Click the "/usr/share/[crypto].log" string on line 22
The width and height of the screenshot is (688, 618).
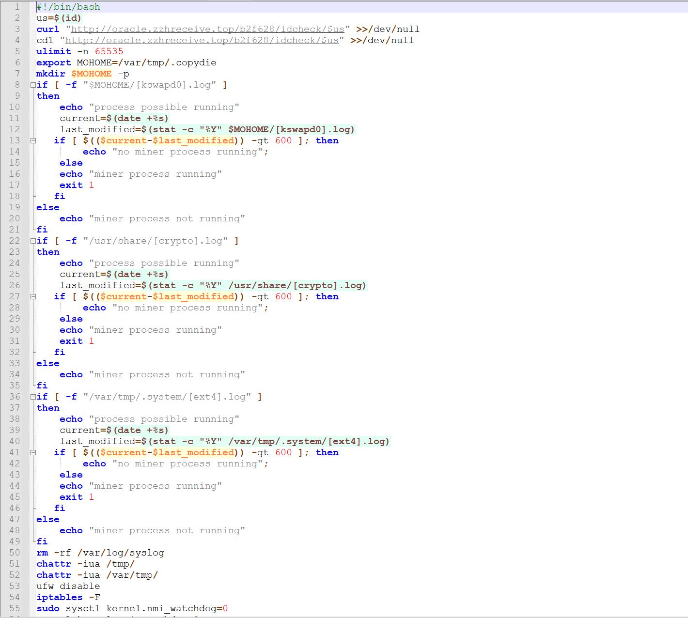(155, 241)
